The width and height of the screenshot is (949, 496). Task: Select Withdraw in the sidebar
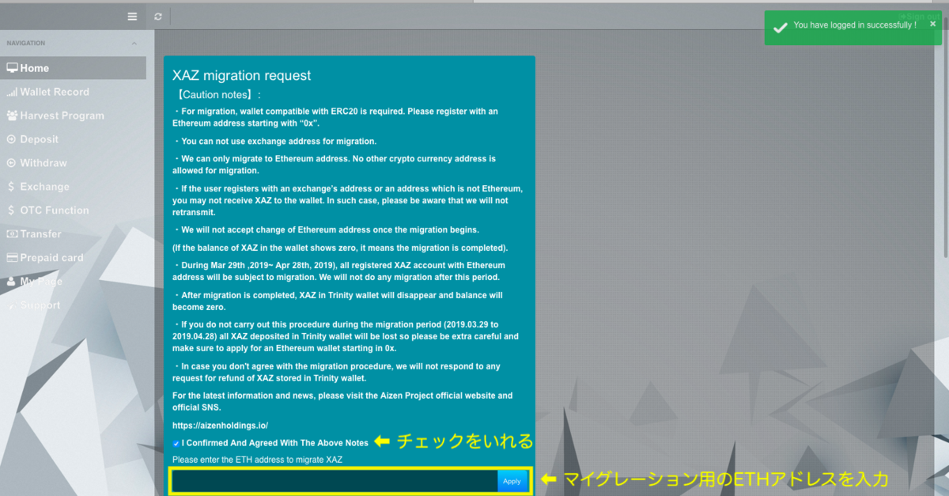pyautogui.click(x=73, y=163)
